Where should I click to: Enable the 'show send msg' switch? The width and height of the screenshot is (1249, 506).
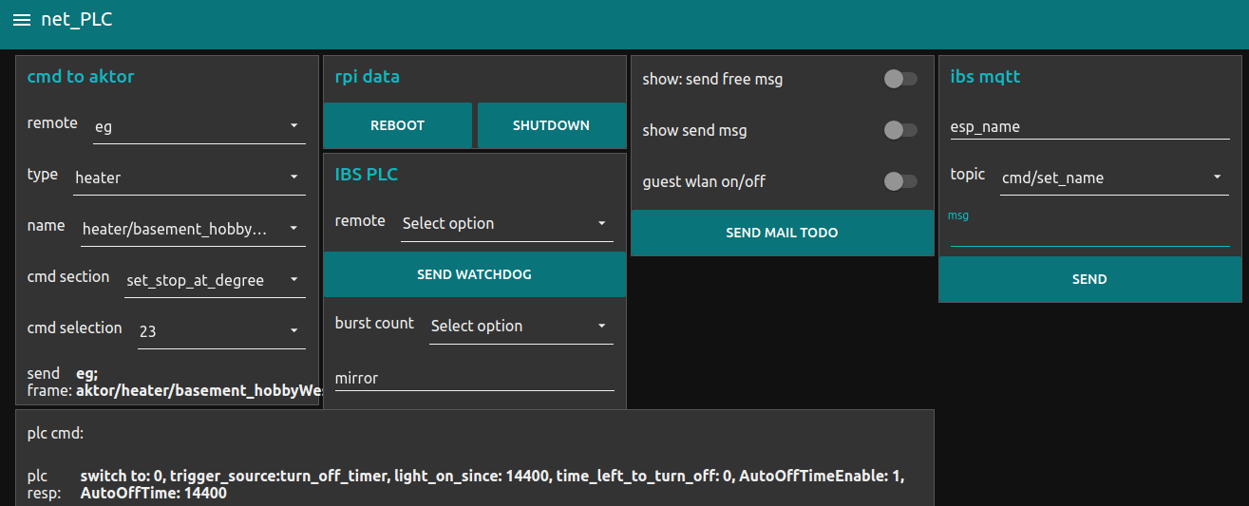click(900, 130)
